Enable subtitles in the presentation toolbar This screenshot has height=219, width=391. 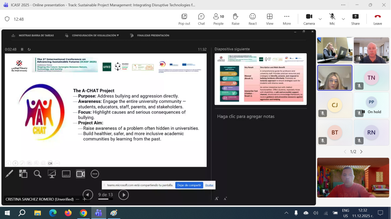[x=66, y=174]
